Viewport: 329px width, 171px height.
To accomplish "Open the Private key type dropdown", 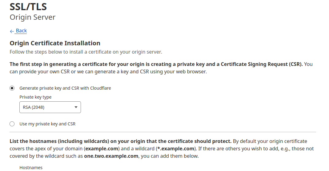I will [x=50, y=107].
